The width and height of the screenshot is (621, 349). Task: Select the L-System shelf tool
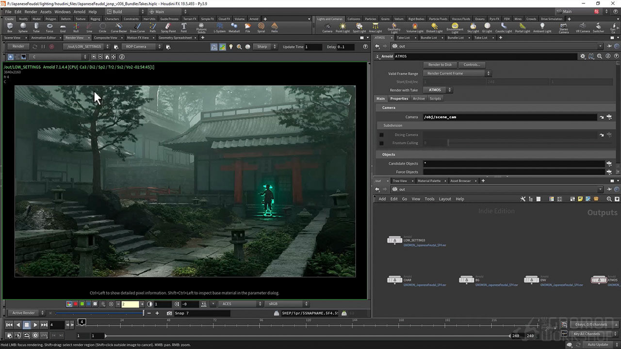(219, 27)
